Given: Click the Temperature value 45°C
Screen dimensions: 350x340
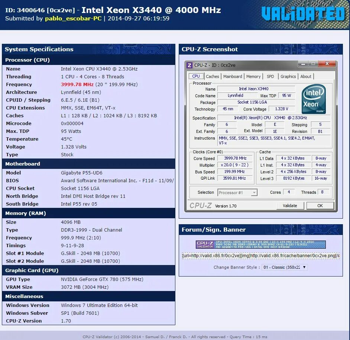Looking at the screenshot, I should click(67, 139).
